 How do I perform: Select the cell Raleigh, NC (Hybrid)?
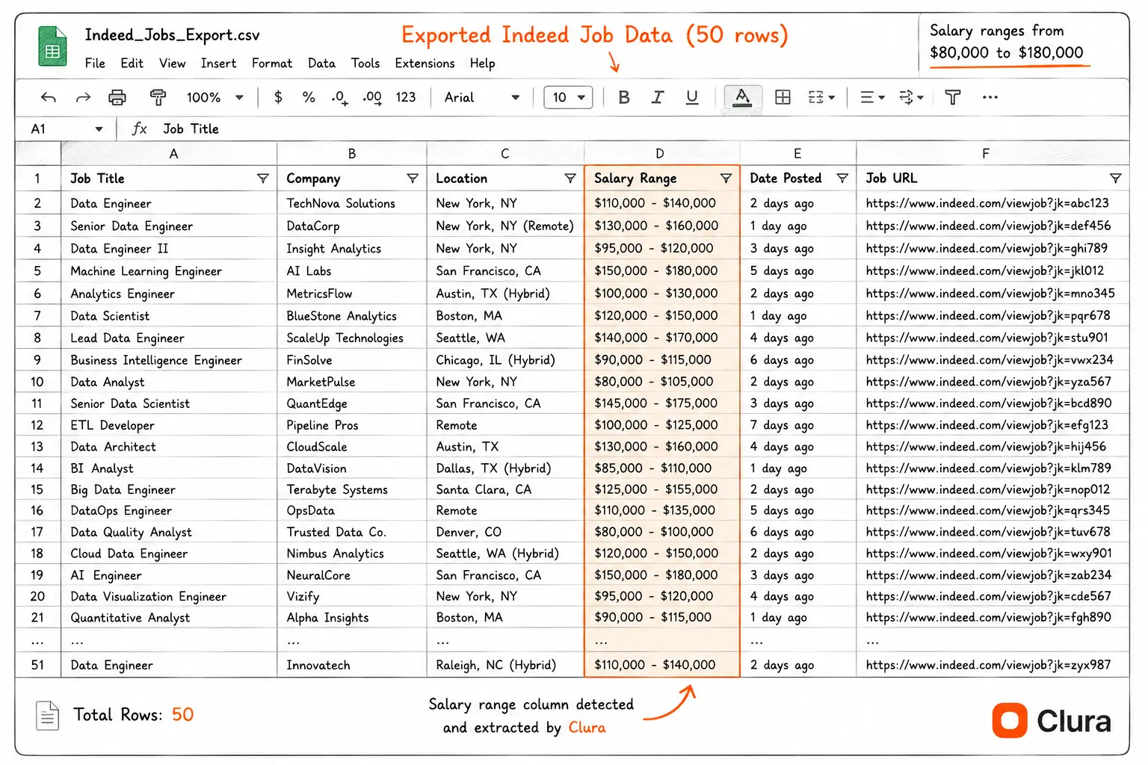click(505, 665)
